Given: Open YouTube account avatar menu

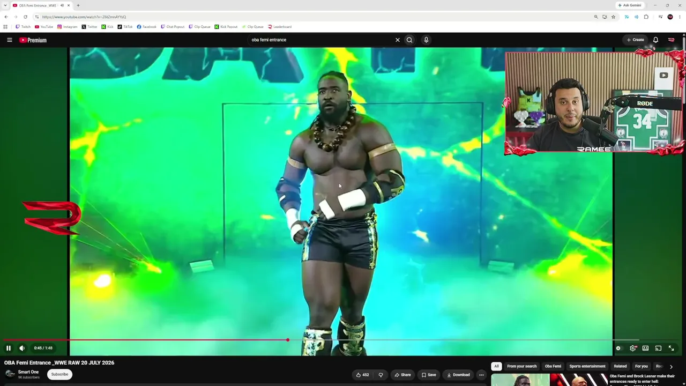Looking at the screenshot, I should (x=671, y=40).
